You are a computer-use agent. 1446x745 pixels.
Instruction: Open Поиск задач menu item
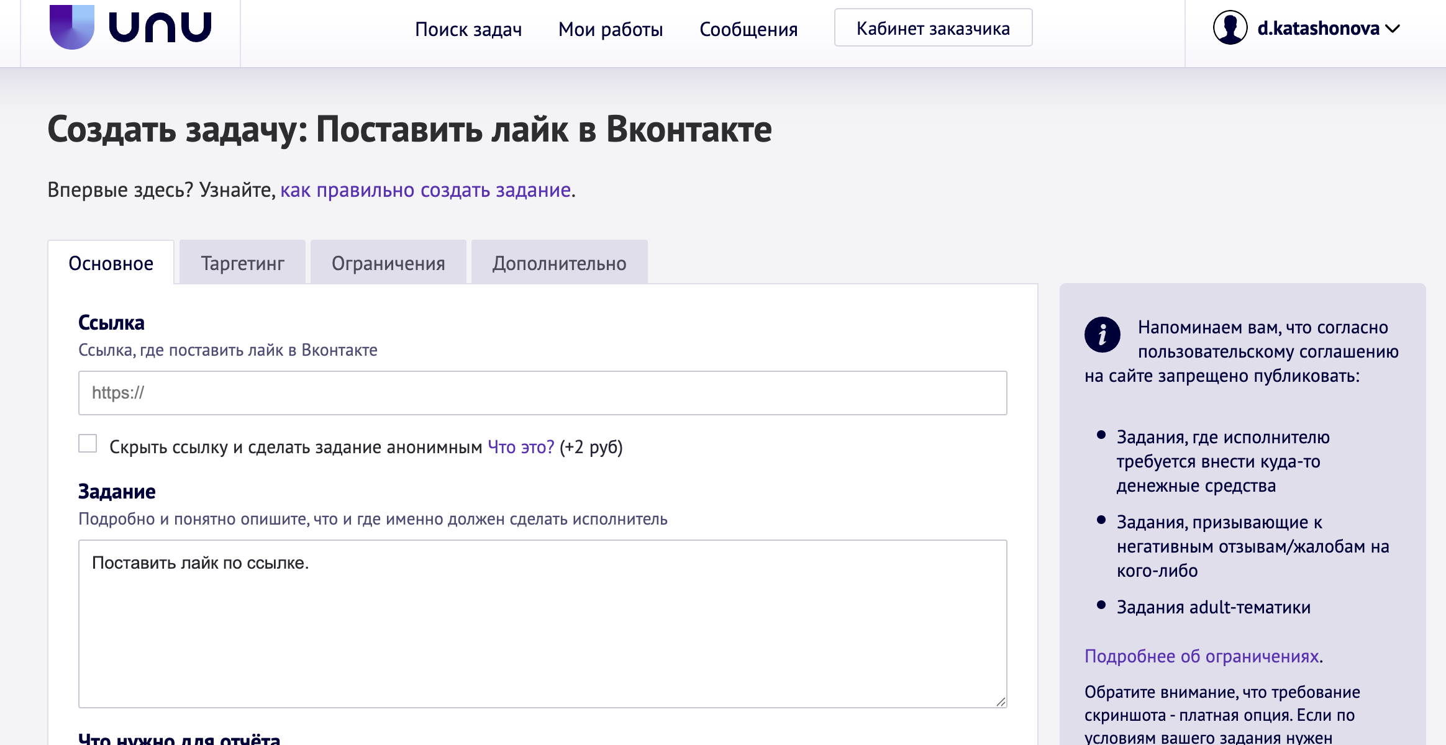(x=468, y=29)
